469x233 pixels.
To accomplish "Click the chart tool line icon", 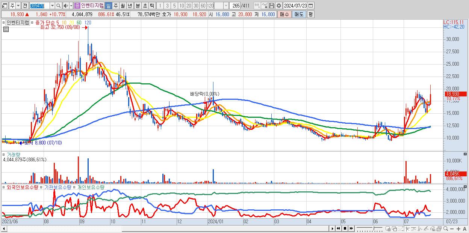I will (265, 6).
